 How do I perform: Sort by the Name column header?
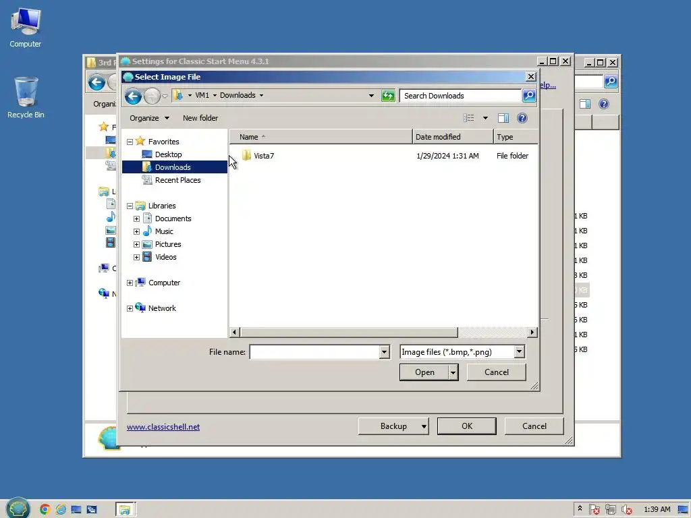click(321, 136)
